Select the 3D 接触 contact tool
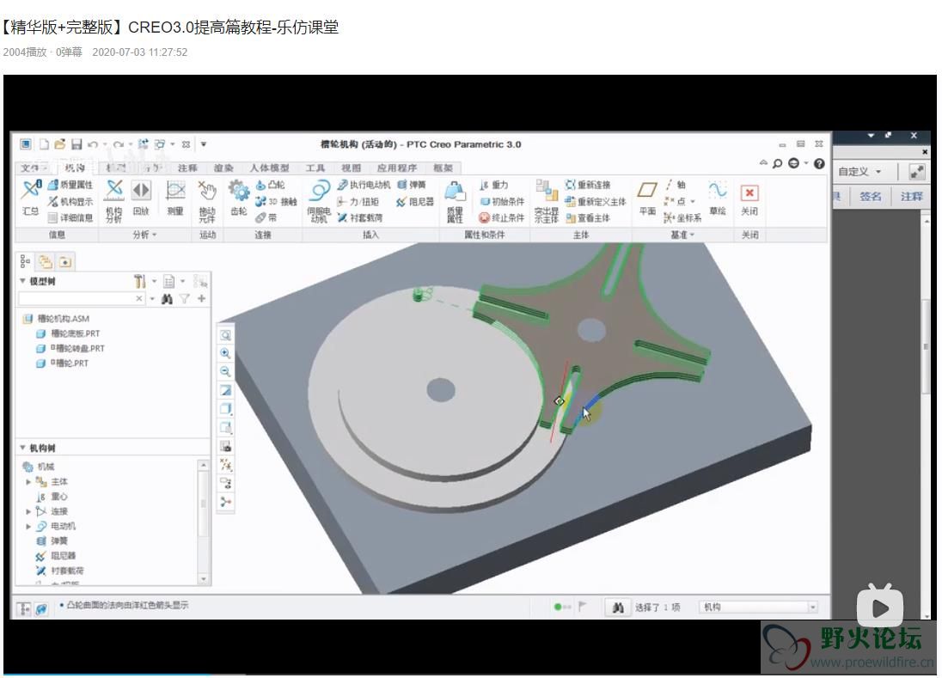942x678 pixels. pos(277,201)
